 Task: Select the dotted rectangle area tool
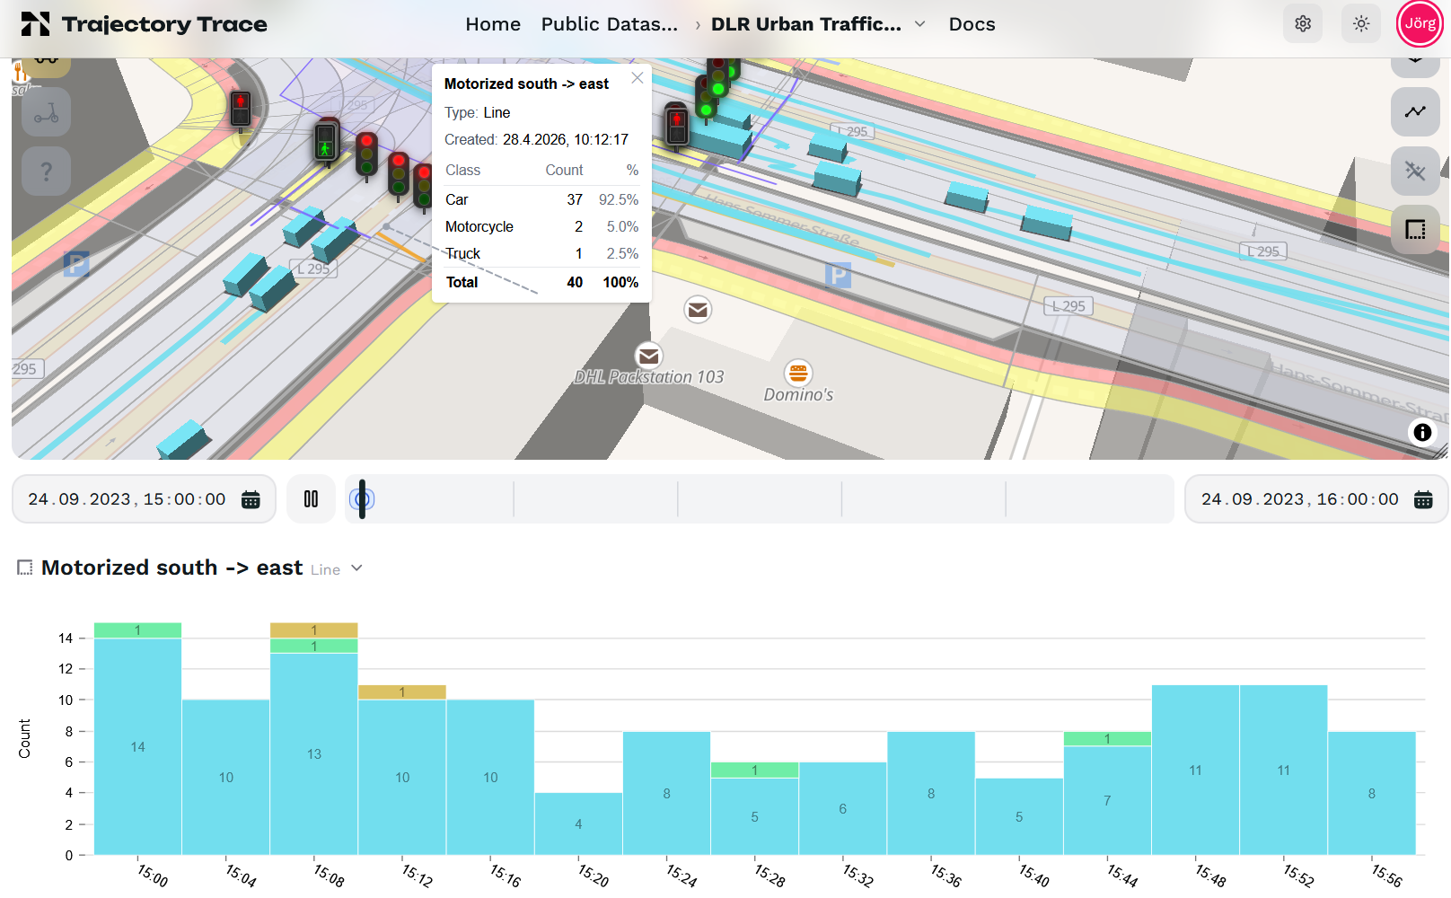[1415, 229]
